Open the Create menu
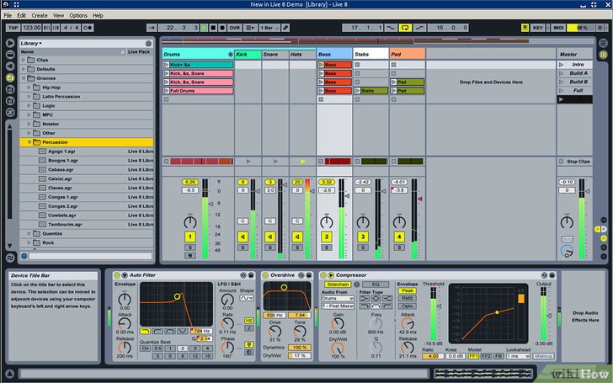Image resolution: width=613 pixels, height=383 pixels. pyautogui.click(x=40, y=16)
